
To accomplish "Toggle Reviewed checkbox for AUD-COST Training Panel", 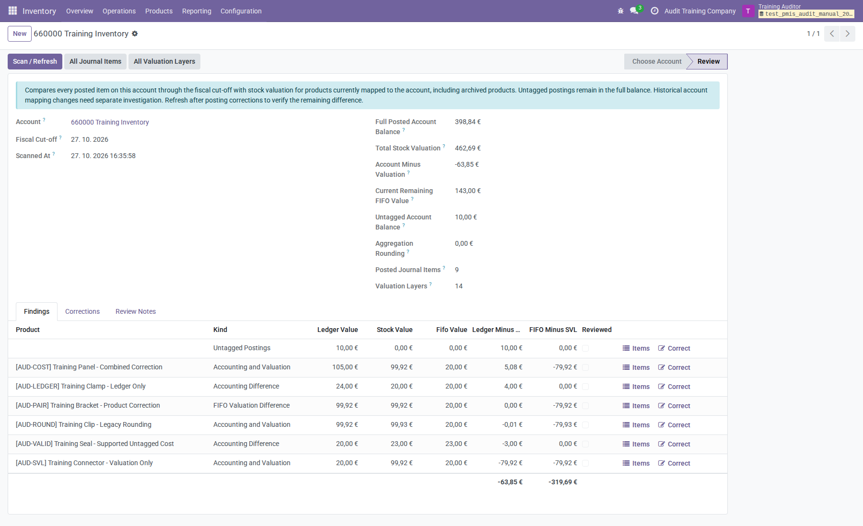I will pyautogui.click(x=585, y=367).
